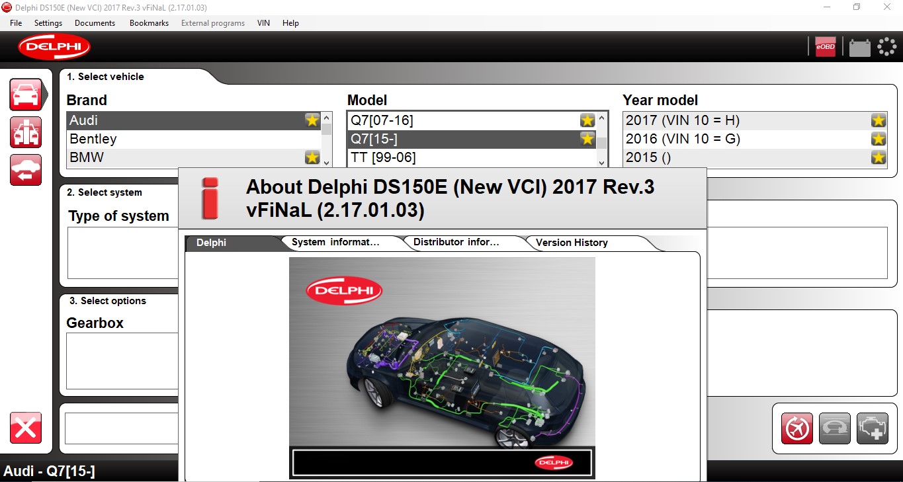Screen dimensions: 903x482
Task: Open the eOBD icon in header
Action: click(826, 47)
